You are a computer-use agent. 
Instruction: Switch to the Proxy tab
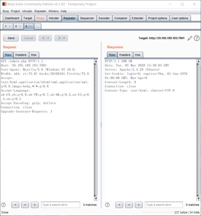point(40,18)
